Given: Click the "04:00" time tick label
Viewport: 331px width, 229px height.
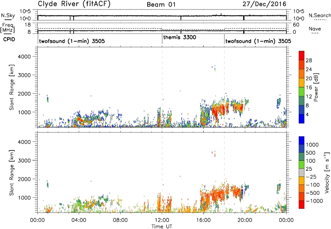Looking at the screenshot, I should (x=79, y=220).
